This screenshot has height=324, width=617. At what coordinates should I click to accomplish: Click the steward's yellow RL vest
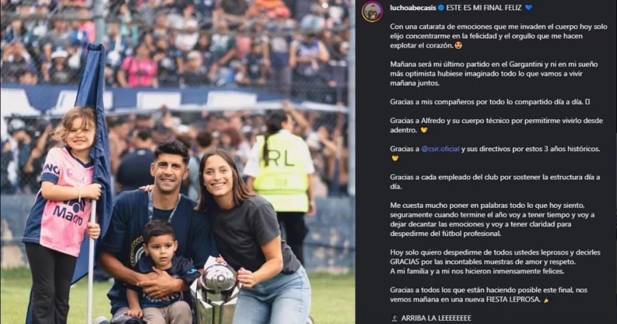282,171
